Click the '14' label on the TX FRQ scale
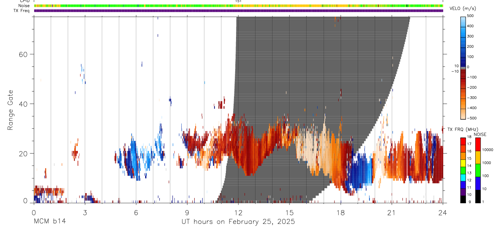 click(x=470, y=166)
